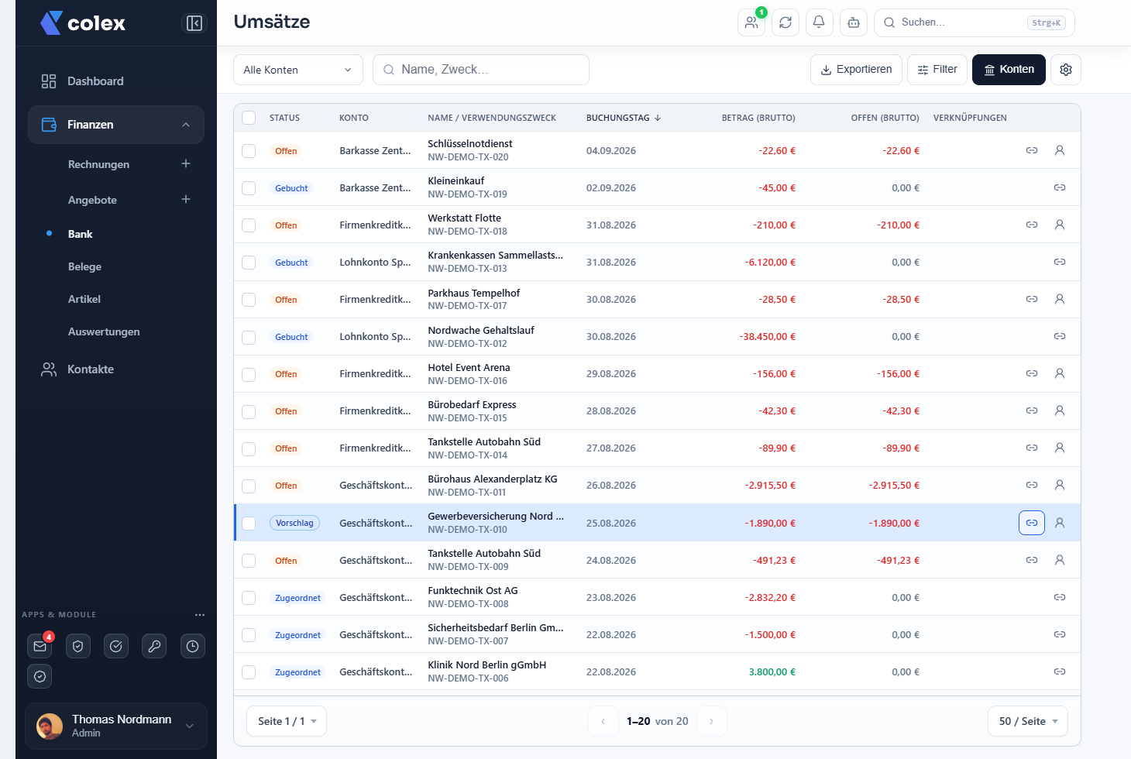Open the Seite 1 / 1 page selector
The image size is (1131, 759).
287,721
